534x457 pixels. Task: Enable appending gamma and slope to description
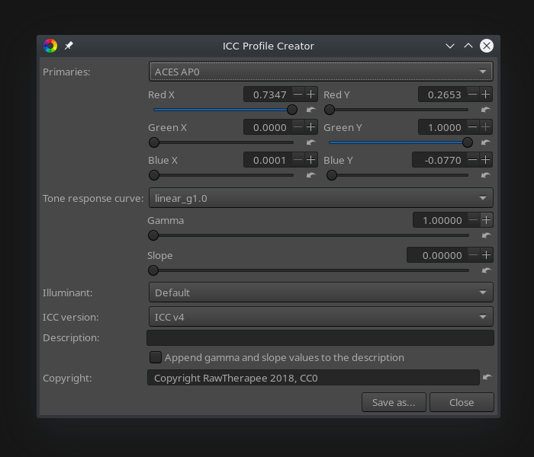156,357
